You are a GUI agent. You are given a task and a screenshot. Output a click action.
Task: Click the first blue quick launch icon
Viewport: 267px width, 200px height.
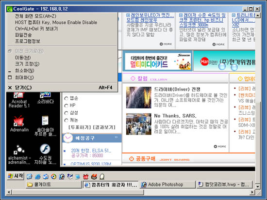(x=30, y=177)
